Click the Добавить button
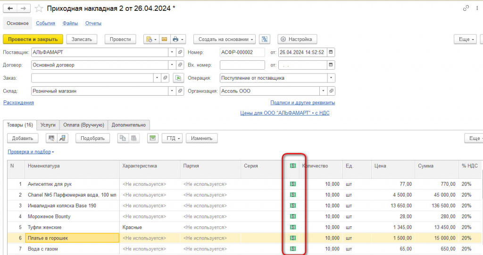Viewport: 483px width, 255px height. pos(23,138)
